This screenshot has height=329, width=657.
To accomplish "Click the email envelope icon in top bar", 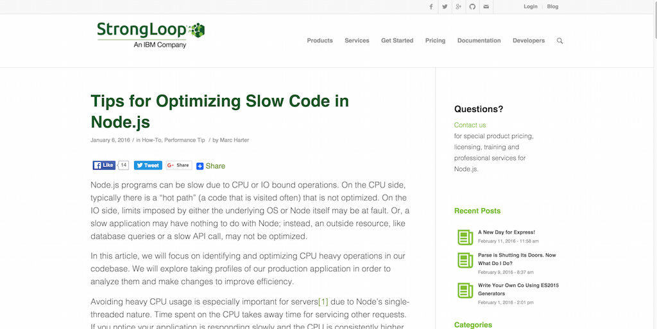I will pyautogui.click(x=486, y=6).
